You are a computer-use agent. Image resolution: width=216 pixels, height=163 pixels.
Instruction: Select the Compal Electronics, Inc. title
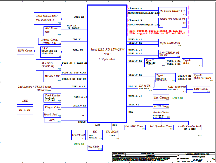click(x=197, y=154)
